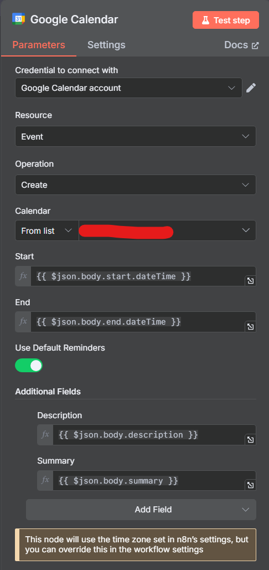Click the Summary expression field

click(x=154, y=481)
